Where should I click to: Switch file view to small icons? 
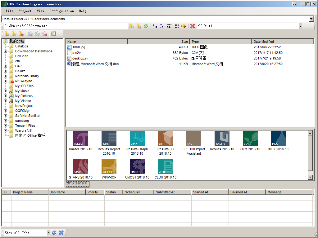162,26
